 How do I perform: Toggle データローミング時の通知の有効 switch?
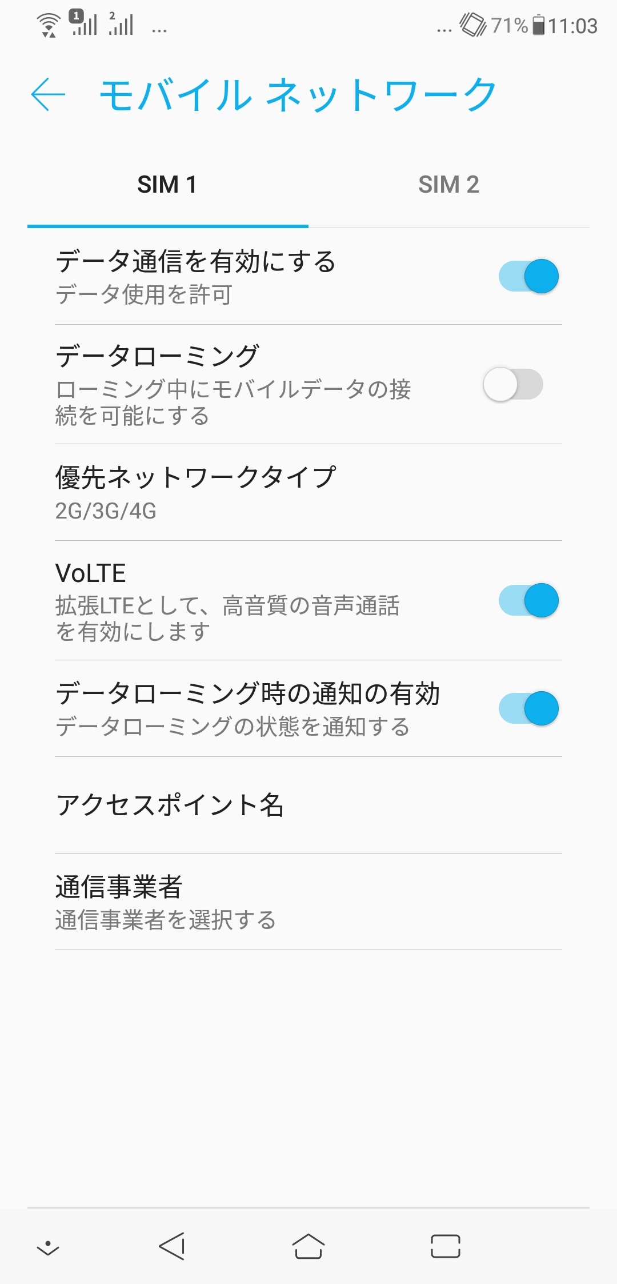528,708
